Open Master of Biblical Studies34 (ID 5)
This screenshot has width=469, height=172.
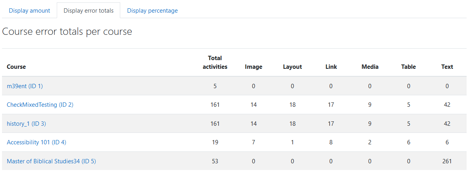coord(52,161)
